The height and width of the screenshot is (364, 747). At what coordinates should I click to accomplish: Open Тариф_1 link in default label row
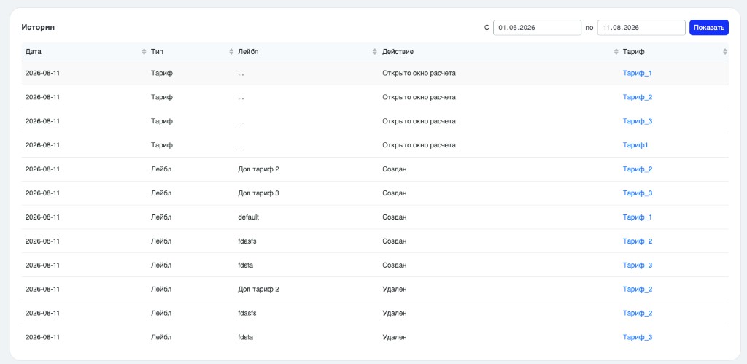pos(638,217)
